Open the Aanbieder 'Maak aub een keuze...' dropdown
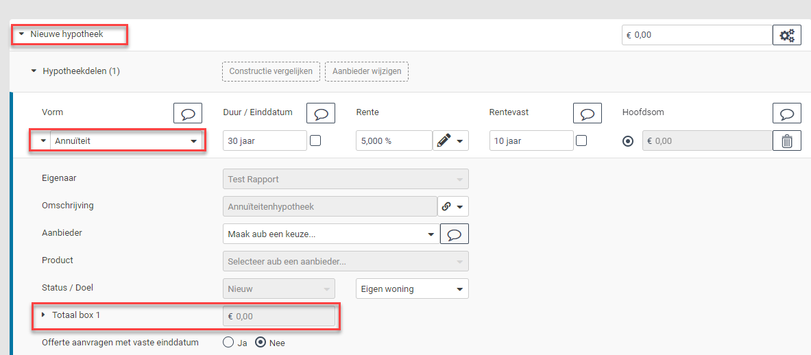 tap(331, 234)
